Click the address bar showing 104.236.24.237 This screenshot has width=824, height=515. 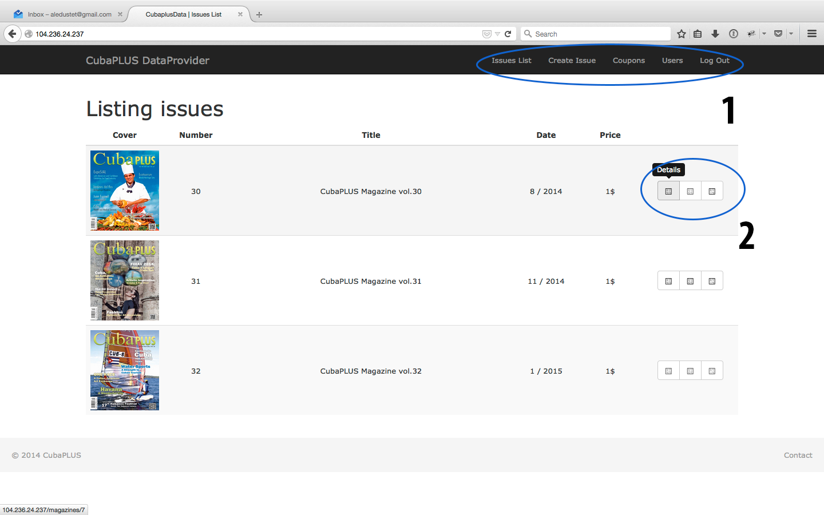(x=257, y=34)
